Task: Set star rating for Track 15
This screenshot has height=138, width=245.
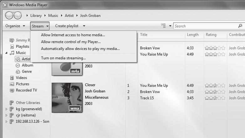Action: coord(215,98)
